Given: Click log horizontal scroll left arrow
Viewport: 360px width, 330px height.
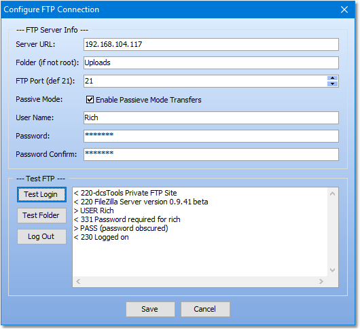Looking at the screenshot, I should (78, 281).
